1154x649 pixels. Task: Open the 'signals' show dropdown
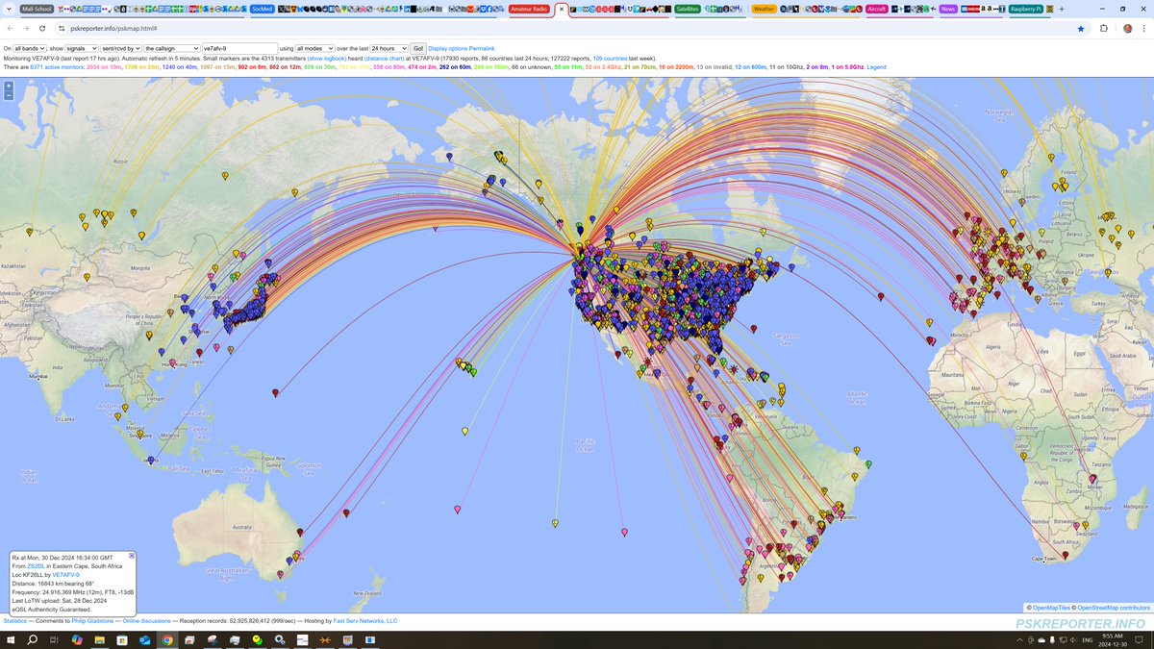(82, 48)
